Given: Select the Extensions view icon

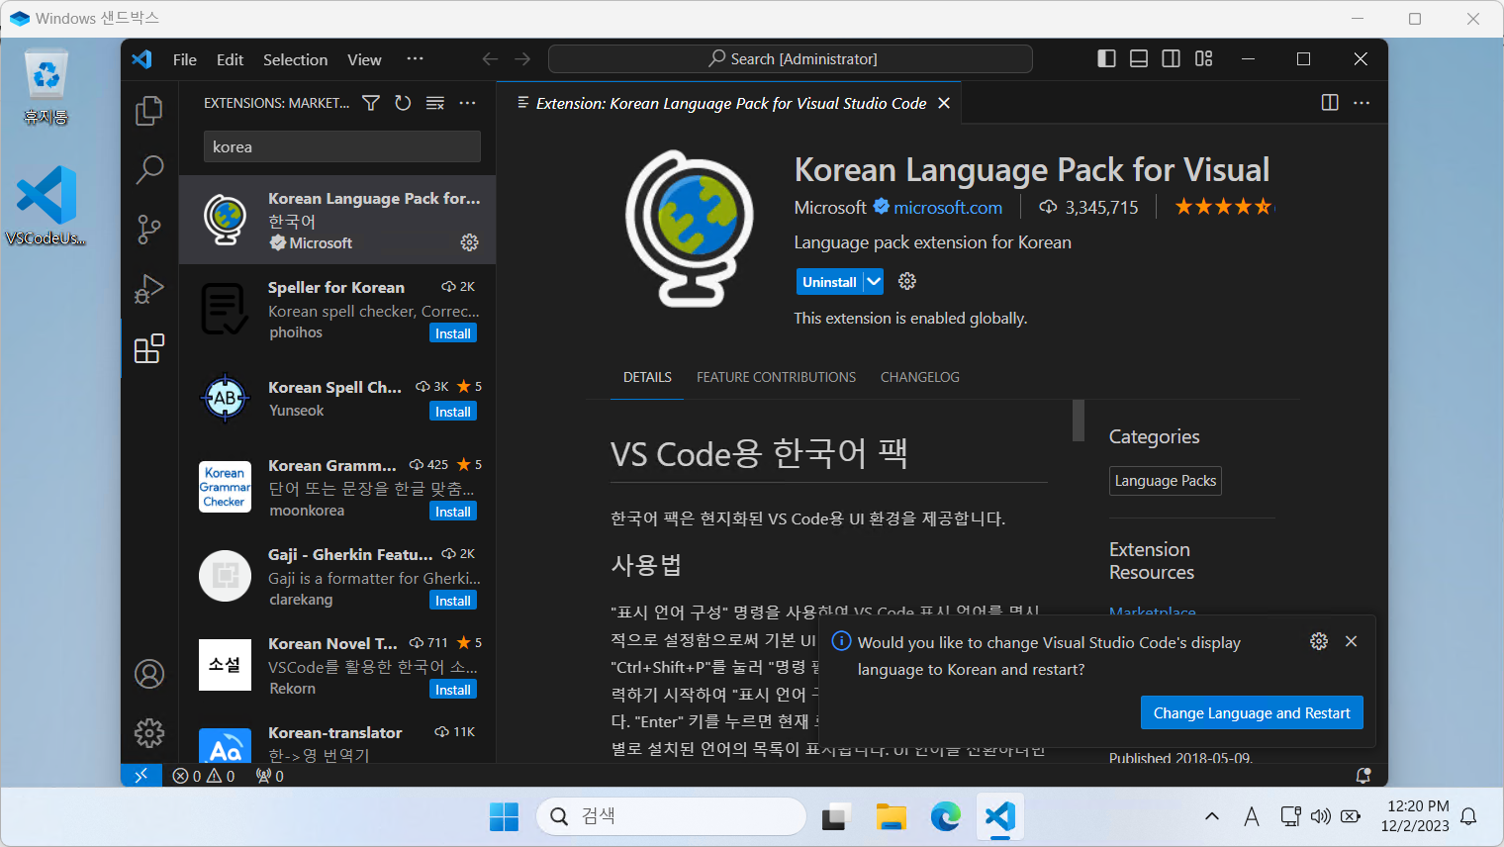Looking at the screenshot, I should pos(149,348).
